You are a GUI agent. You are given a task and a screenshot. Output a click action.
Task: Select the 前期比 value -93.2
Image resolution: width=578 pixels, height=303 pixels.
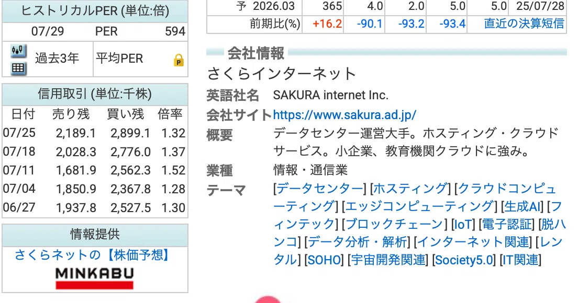click(x=411, y=24)
